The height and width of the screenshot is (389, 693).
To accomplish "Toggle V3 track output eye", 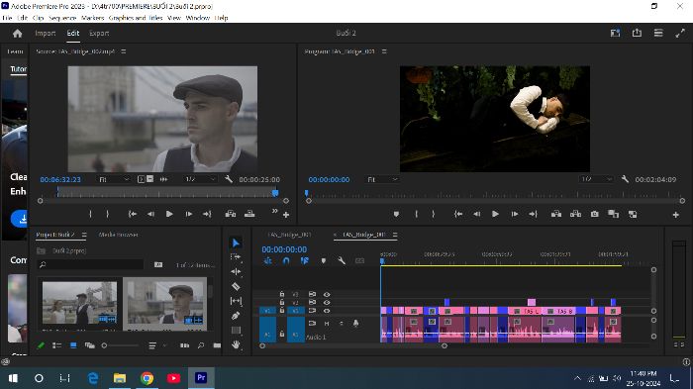I will tap(327, 294).
